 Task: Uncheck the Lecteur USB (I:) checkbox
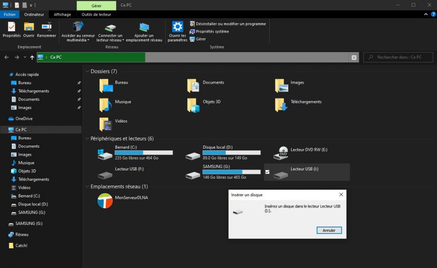(x=267, y=172)
